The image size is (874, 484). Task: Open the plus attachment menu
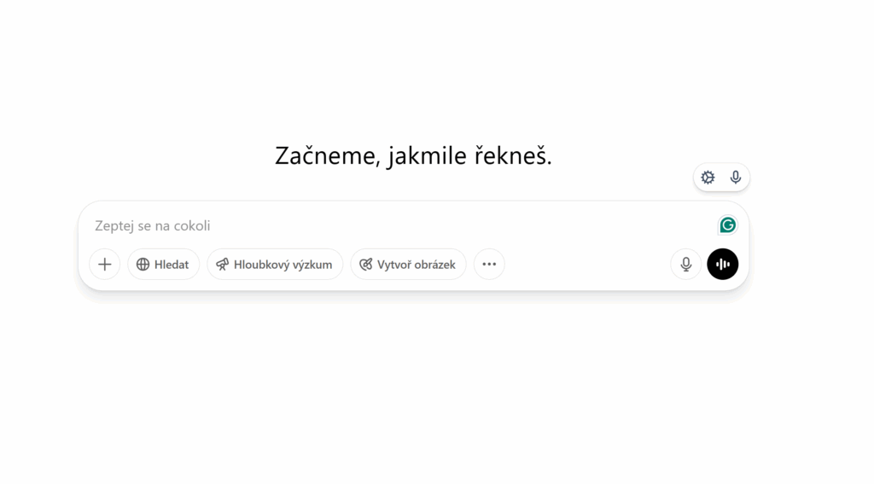[105, 265]
